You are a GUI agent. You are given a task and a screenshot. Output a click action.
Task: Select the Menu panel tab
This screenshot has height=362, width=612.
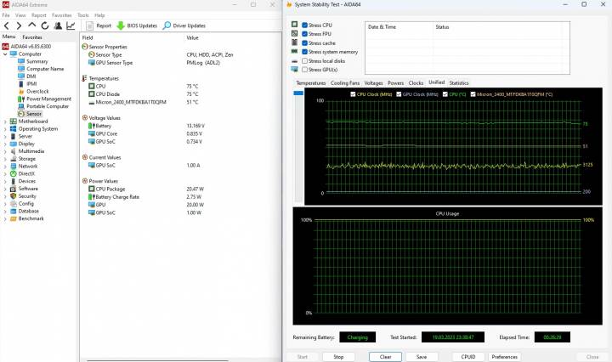coord(9,37)
